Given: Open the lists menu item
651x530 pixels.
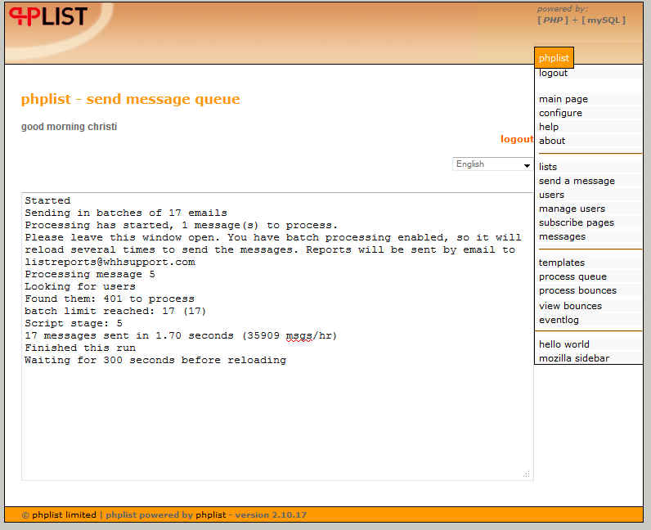Looking at the screenshot, I should tap(548, 167).
